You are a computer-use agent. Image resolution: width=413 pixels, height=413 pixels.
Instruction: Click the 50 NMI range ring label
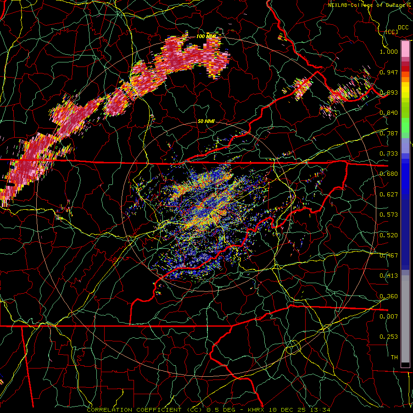(x=206, y=121)
